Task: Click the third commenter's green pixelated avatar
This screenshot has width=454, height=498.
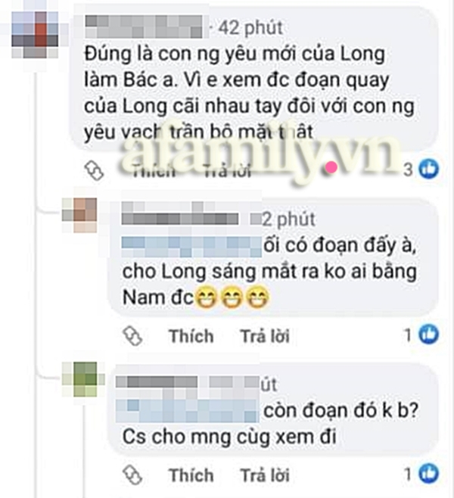Action: (x=83, y=379)
